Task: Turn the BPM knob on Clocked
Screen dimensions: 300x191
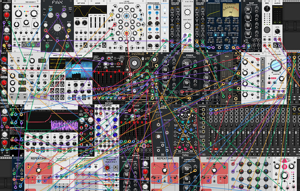Action: click(32, 61)
